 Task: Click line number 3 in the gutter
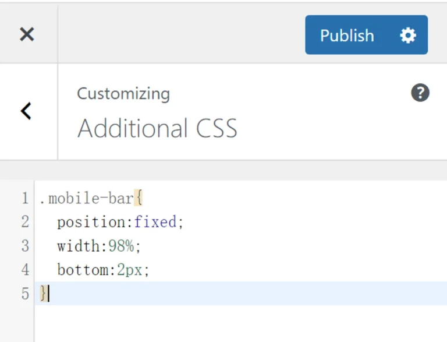[x=24, y=246]
